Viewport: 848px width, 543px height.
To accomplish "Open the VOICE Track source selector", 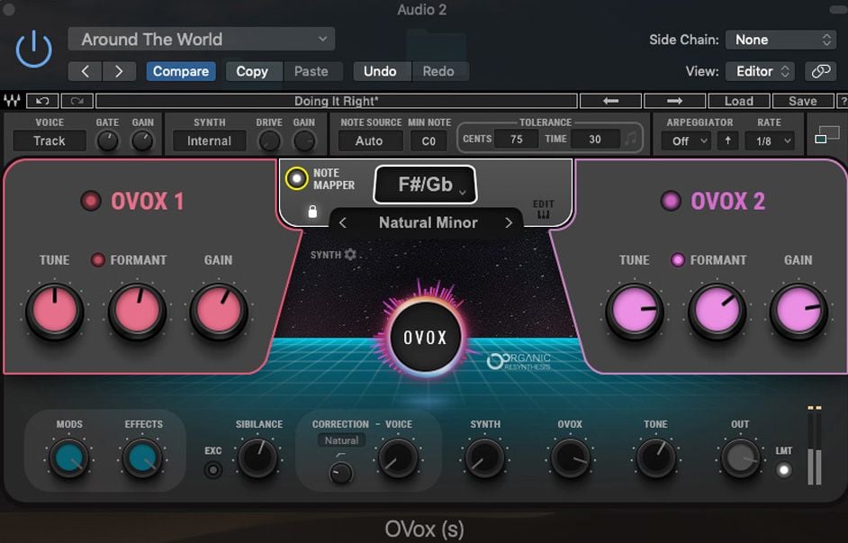I will (50, 141).
